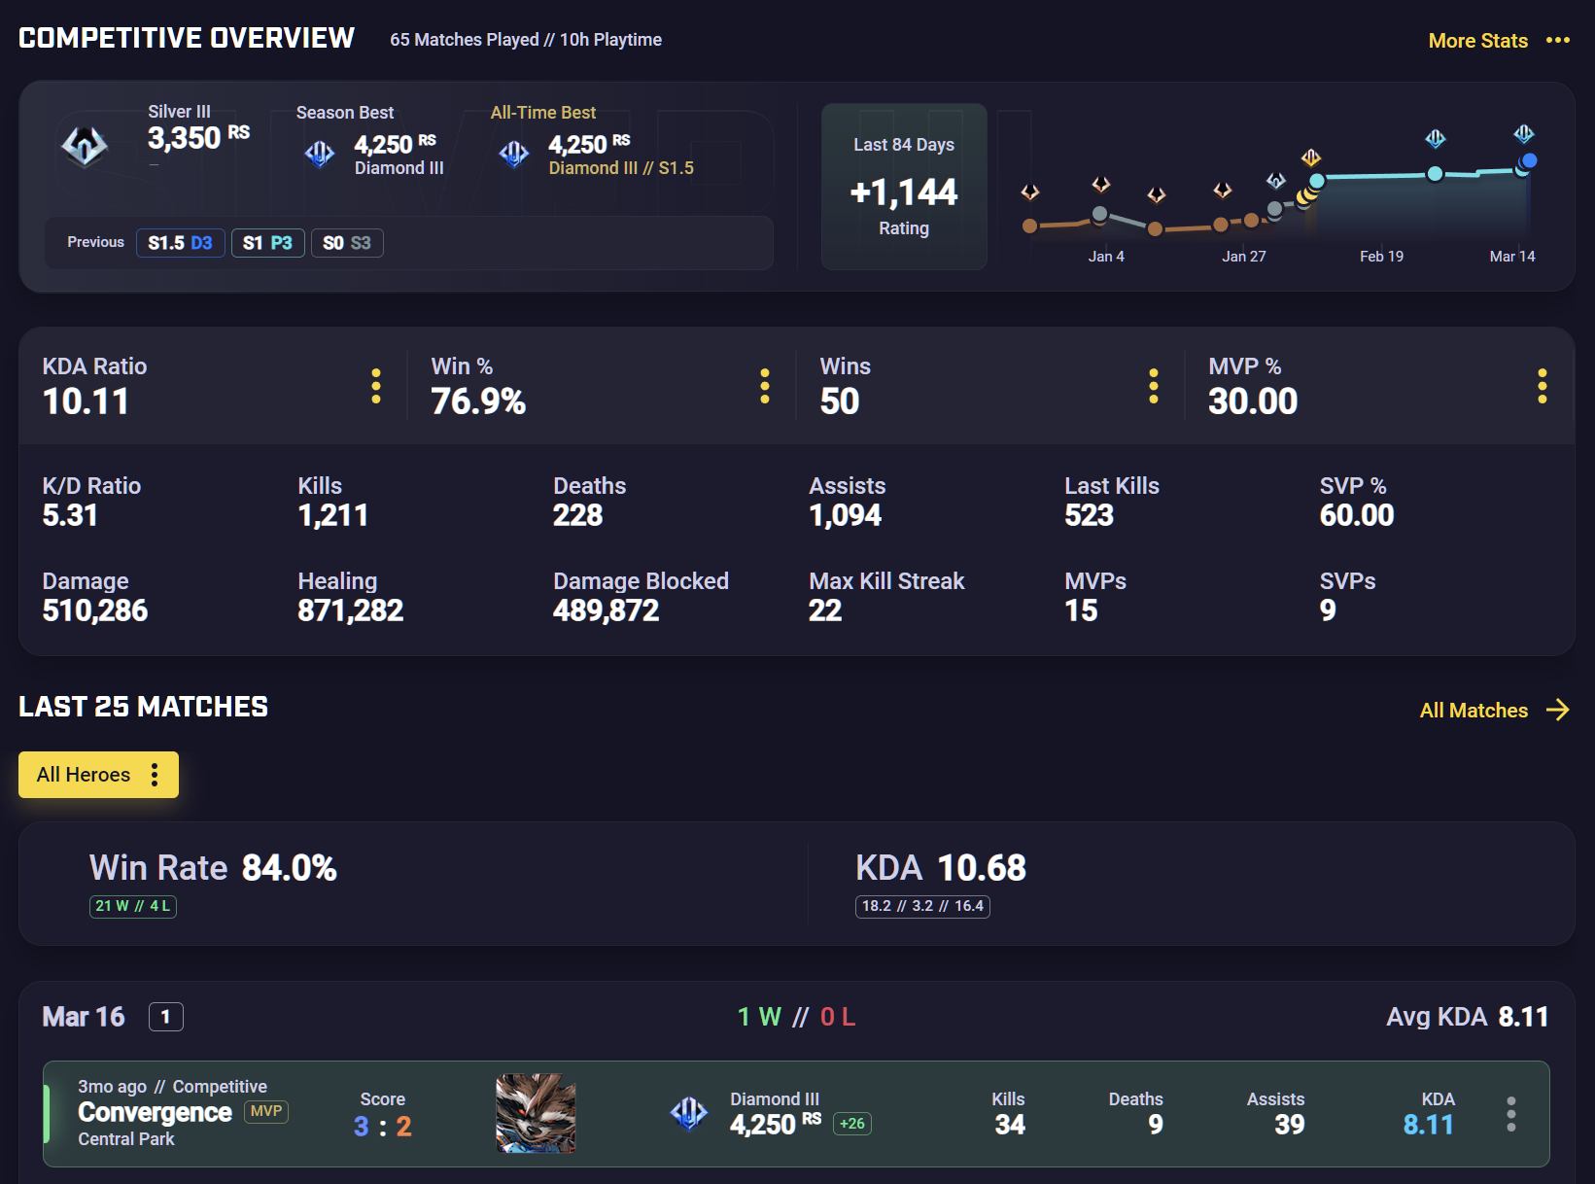Click the diamond rank icon above Mar 14
The image size is (1595, 1184).
pyautogui.click(x=1524, y=133)
